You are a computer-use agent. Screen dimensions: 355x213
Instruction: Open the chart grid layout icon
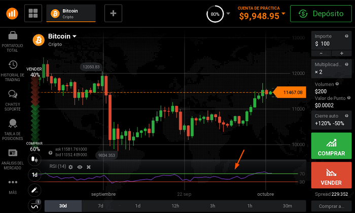click(33, 13)
